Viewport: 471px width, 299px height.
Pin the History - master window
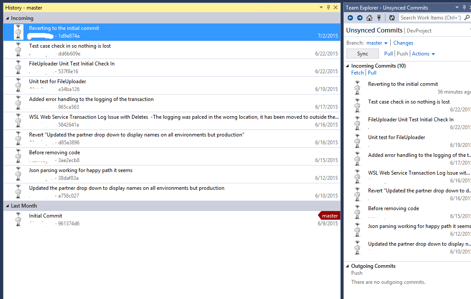click(x=328, y=7)
